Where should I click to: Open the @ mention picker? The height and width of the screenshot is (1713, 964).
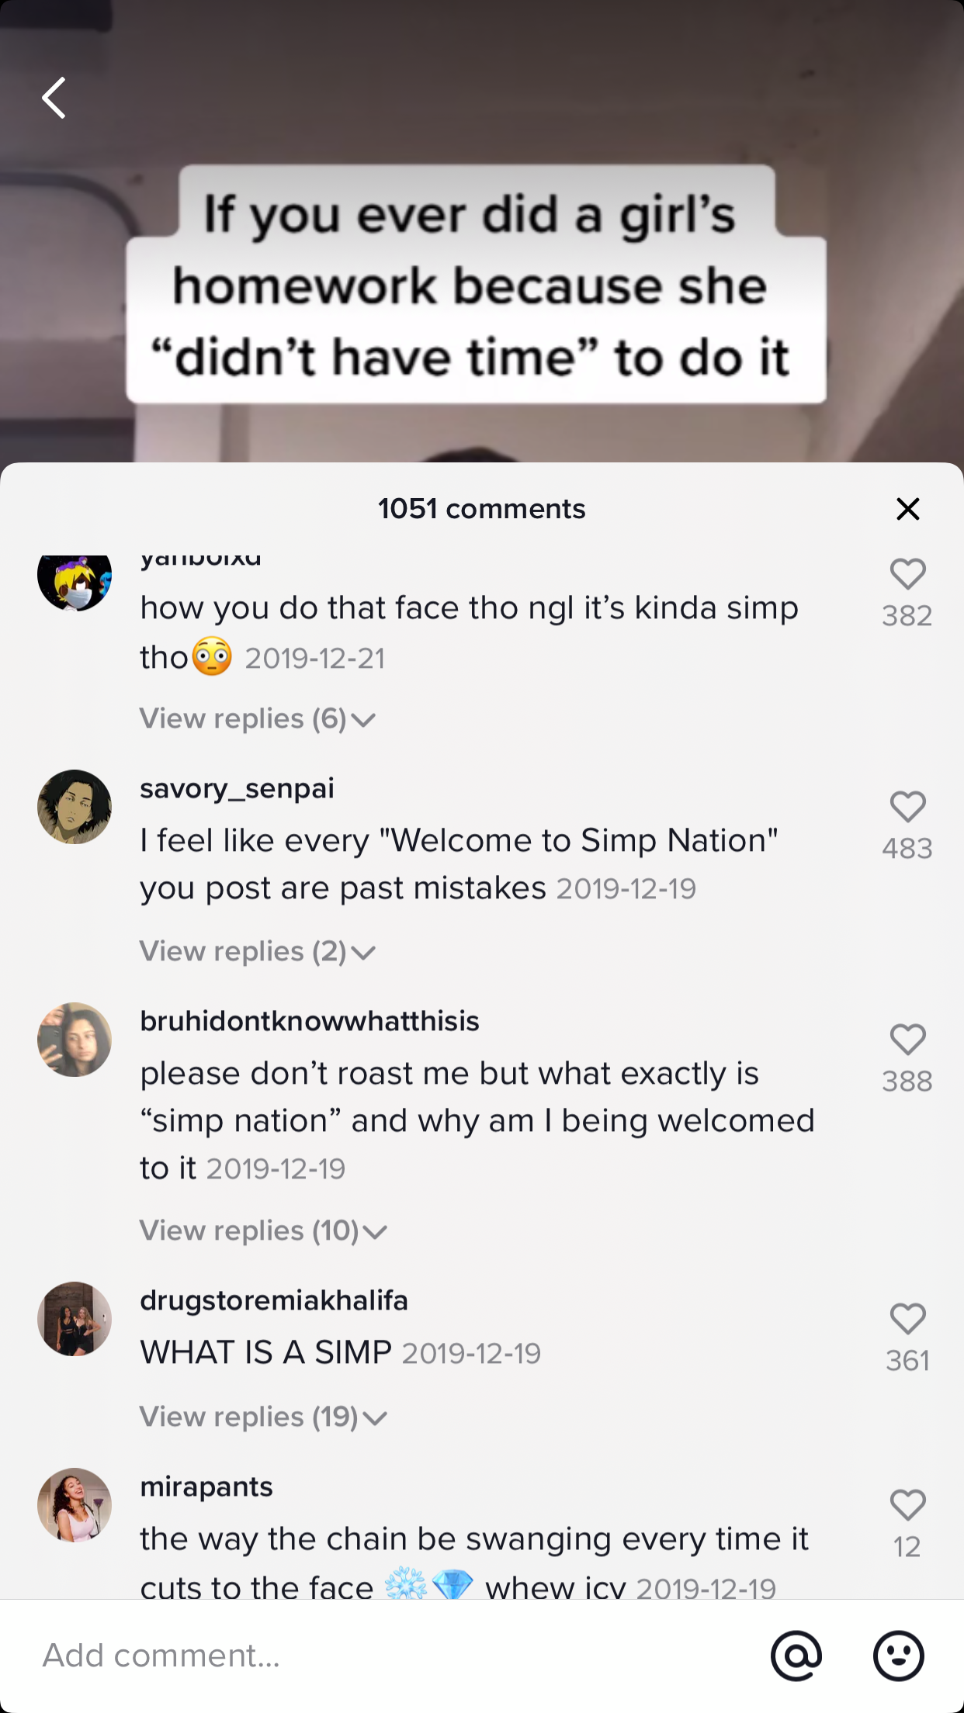(x=796, y=1655)
